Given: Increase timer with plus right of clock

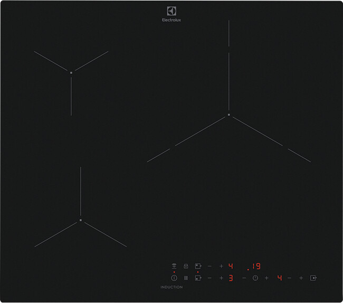Looking at the screenshot, I should 266,278.
